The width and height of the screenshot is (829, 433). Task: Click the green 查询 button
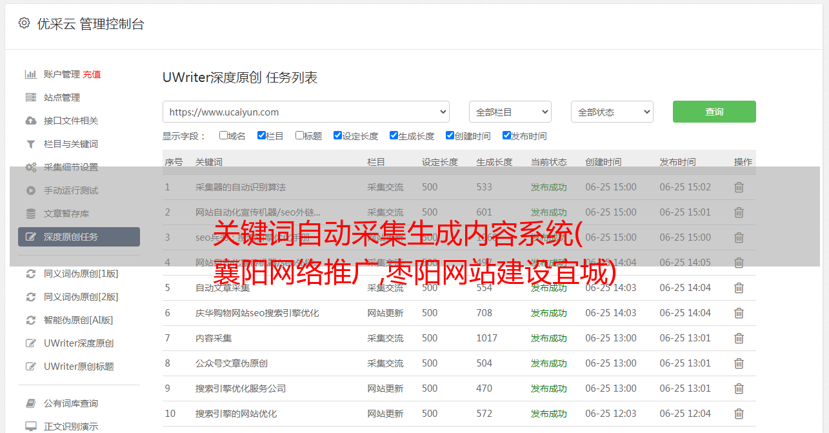tap(714, 112)
